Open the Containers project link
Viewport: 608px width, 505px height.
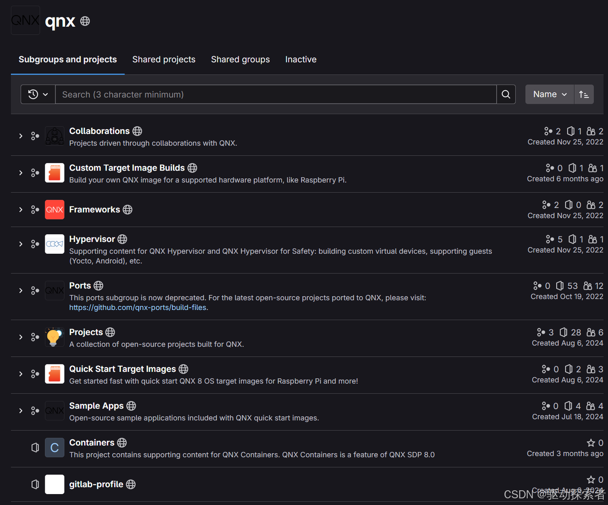pos(92,443)
